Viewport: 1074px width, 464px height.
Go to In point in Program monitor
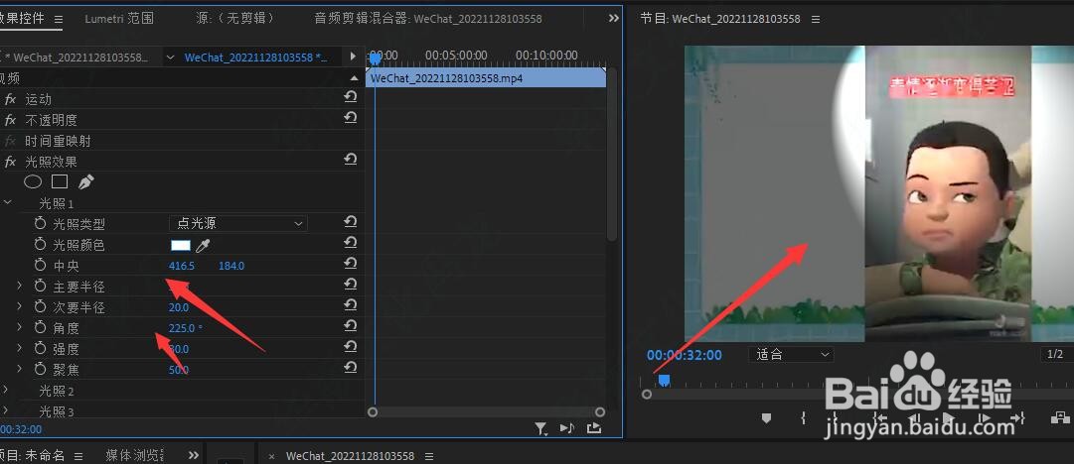(x=880, y=417)
